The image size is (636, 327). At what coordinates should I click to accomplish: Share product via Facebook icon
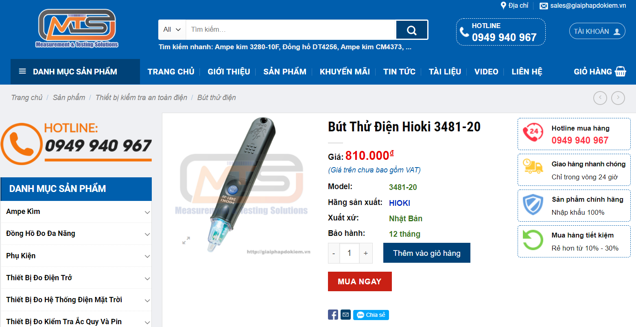(x=333, y=315)
